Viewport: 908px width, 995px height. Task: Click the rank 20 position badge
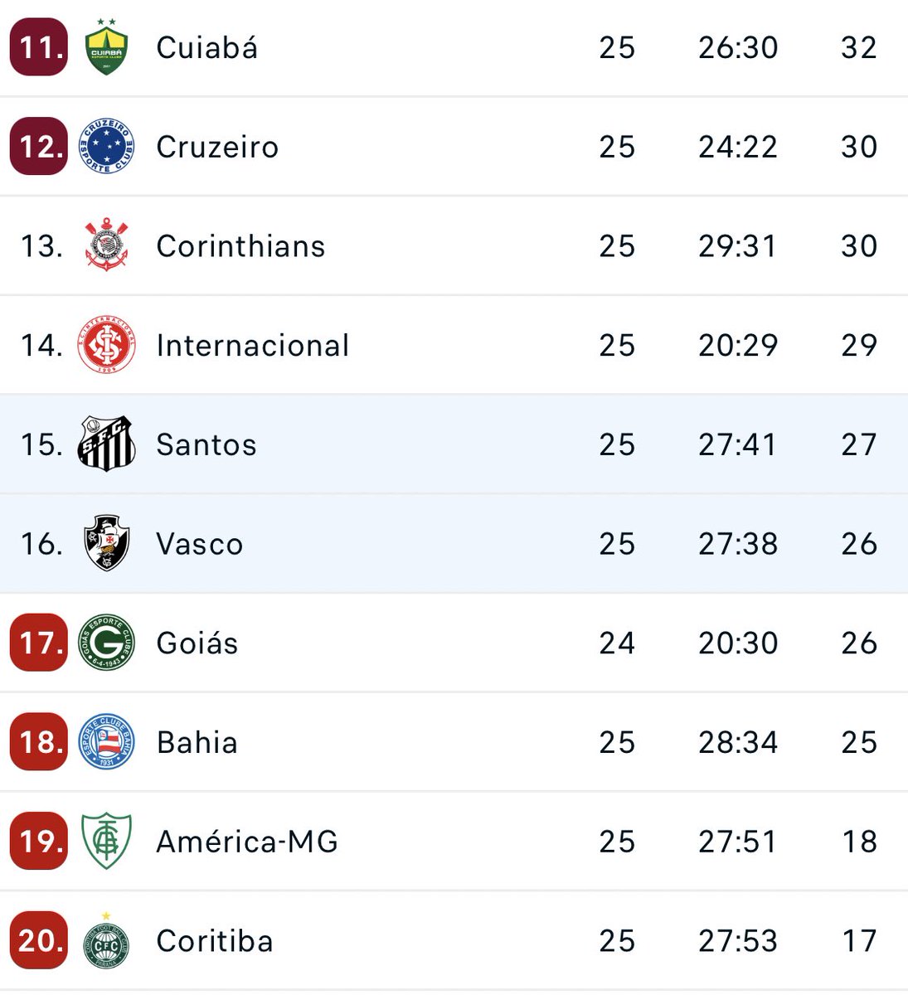(39, 941)
